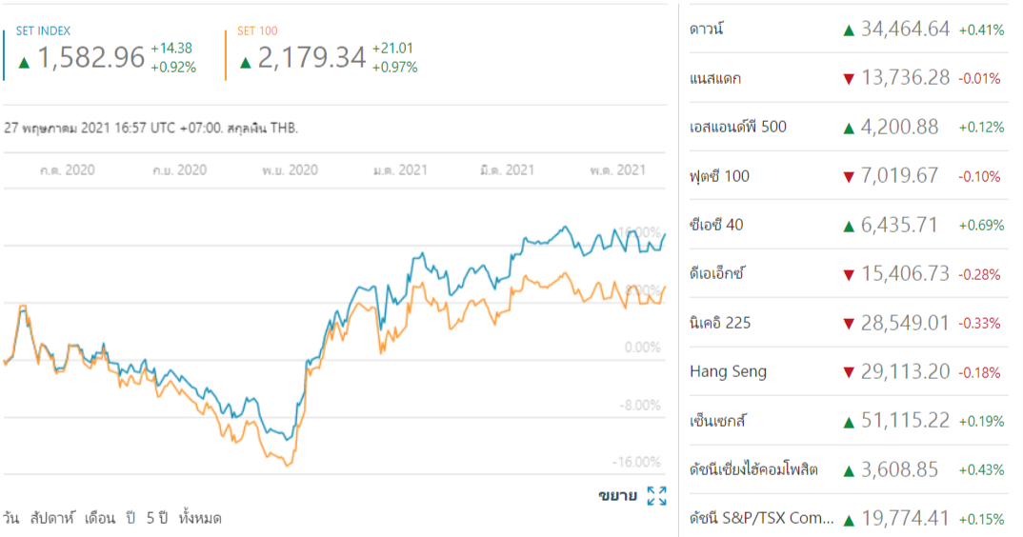
Task: Switch chart to เดือน (month) range
Action: [99, 519]
